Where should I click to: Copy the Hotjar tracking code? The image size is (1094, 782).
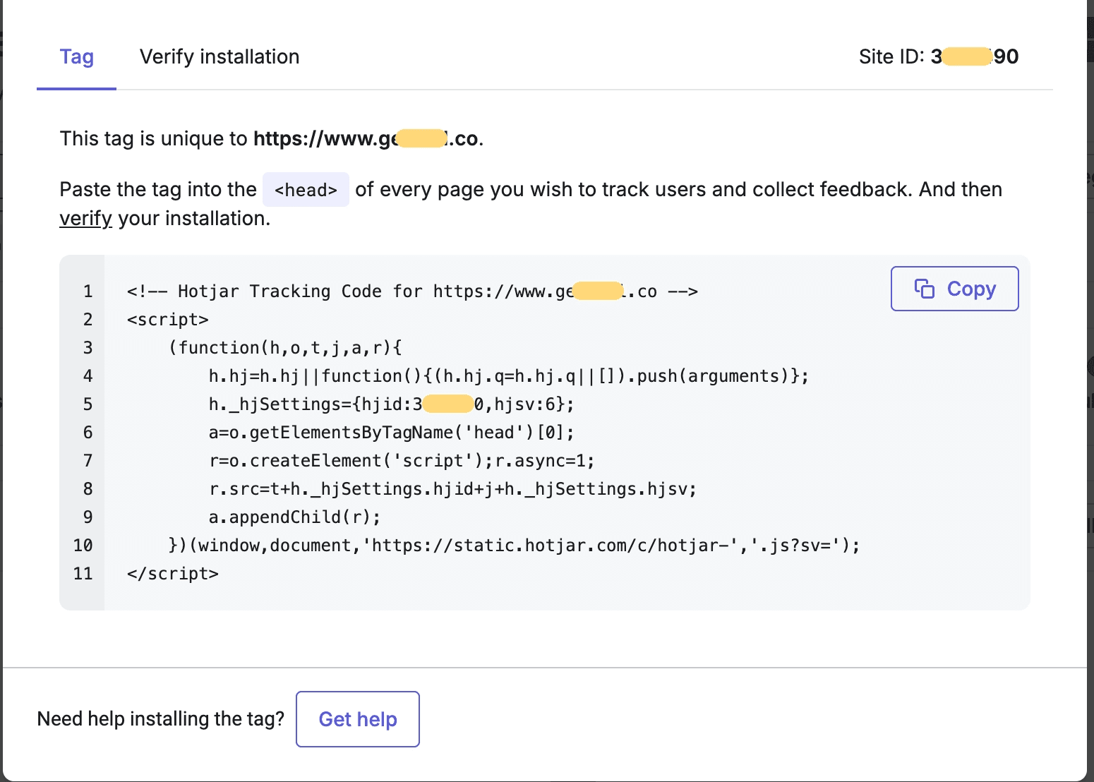[x=954, y=289]
